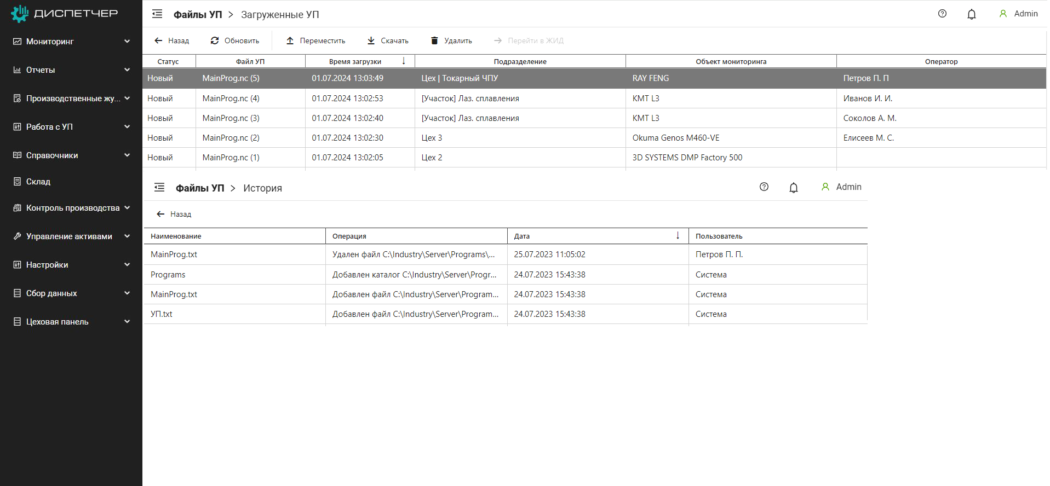
Task: Collapse sidebar using top hamburger menu icon
Action: tap(157, 14)
